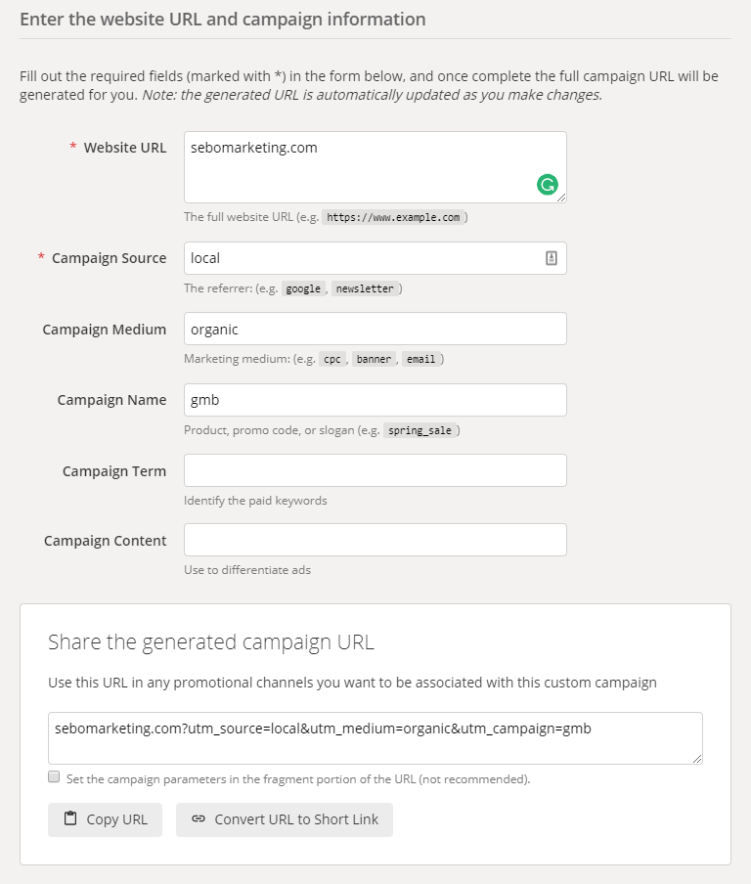Click the Campaign Source label

click(109, 258)
